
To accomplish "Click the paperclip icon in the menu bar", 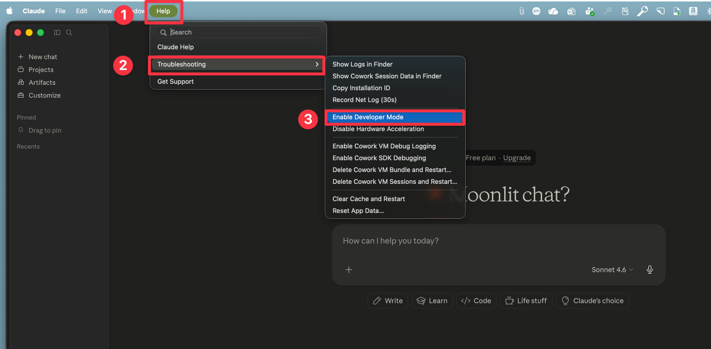I will coord(522,11).
